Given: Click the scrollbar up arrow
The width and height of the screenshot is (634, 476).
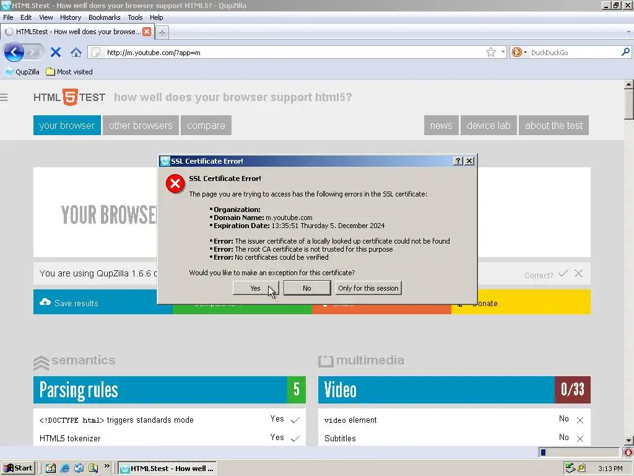Looking at the screenshot, I should [628, 84].
